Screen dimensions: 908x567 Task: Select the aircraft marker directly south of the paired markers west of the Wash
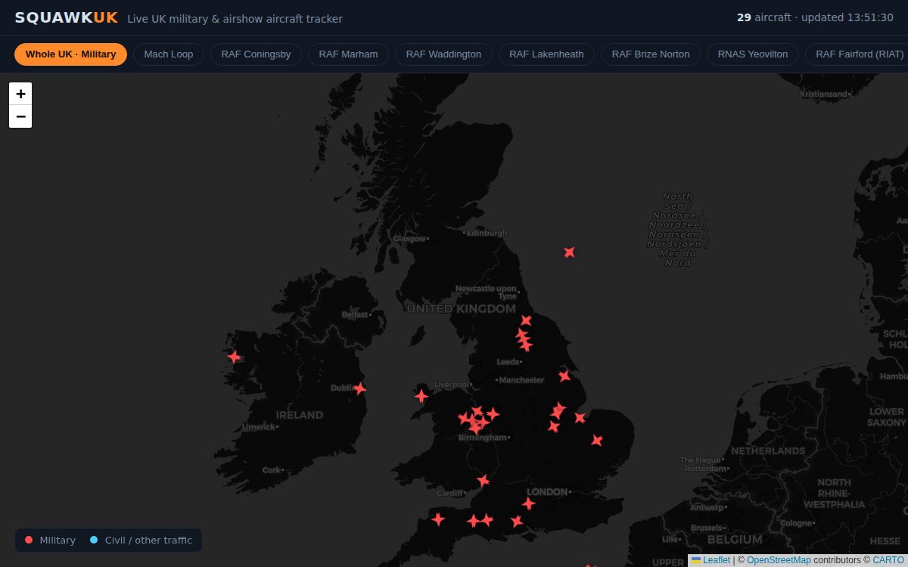coord(554,427)
